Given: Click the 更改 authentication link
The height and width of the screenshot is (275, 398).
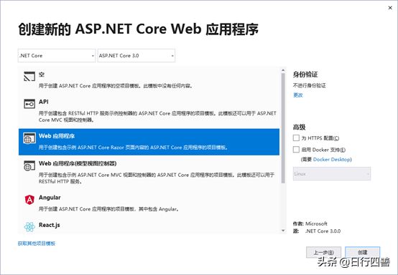Looking at the screenshot, I should 298,95.
